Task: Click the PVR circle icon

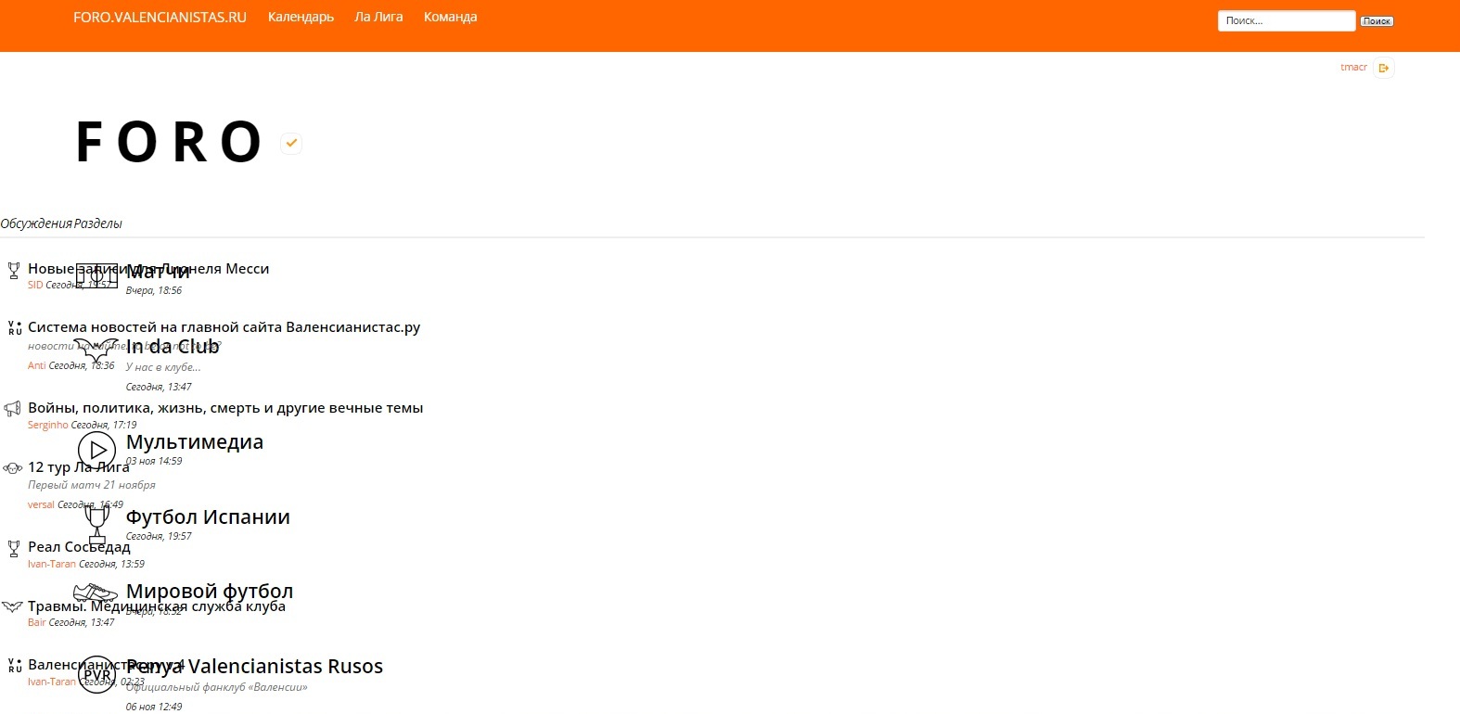Action: pyautogui.click(x=96, y=674)
